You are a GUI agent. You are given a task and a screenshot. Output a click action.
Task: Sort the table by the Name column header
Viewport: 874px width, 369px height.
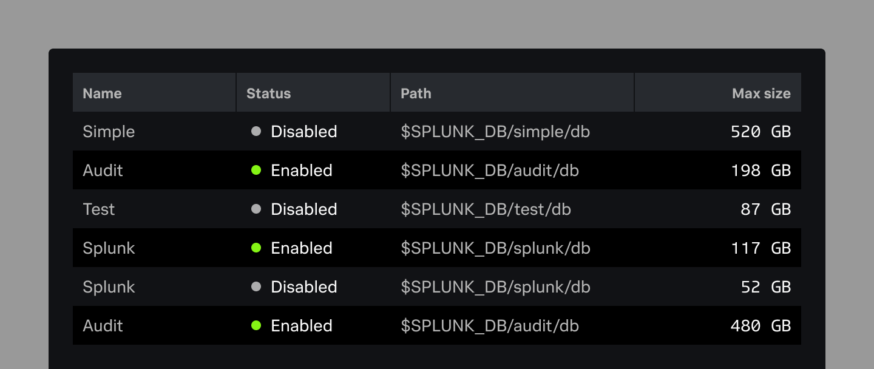102,93
